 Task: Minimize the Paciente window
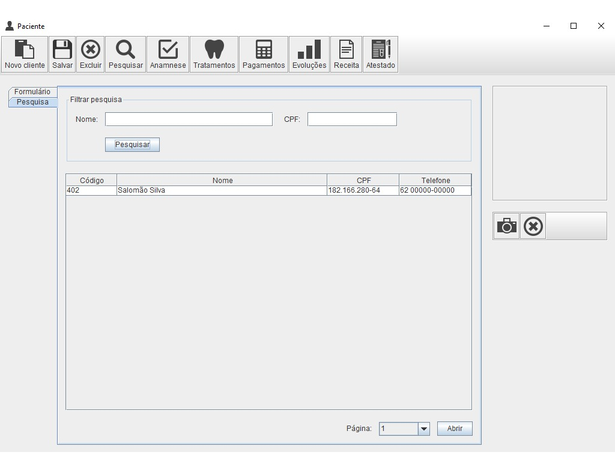pyautogui.click(x=547, y=26)
